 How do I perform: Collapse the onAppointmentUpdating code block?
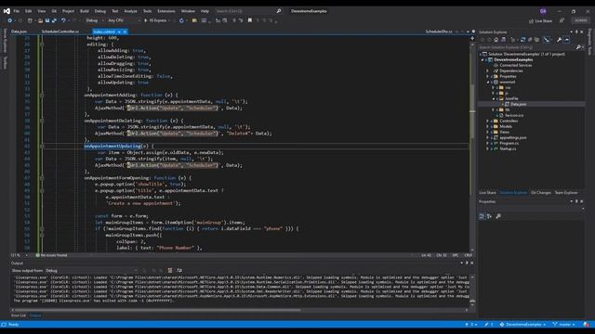(x=42, y=147)
